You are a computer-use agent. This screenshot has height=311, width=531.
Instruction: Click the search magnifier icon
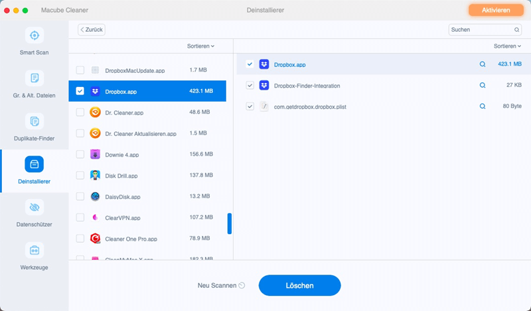516,30
